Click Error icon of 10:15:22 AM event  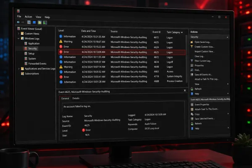pyautogui.click(x=61, y=47)
